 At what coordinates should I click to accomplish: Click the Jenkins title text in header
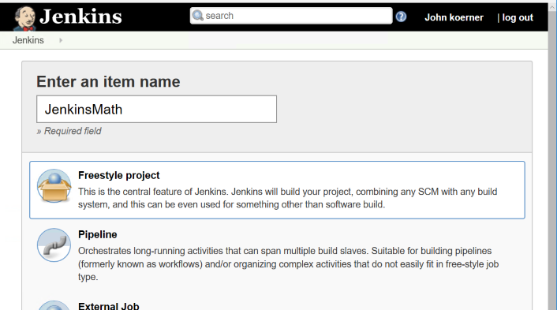pos(80,17)
